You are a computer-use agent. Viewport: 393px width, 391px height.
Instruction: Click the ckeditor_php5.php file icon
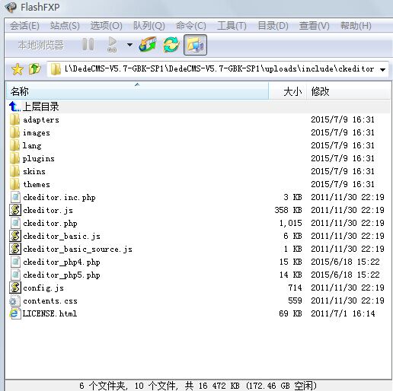pyautogui.click(x=15, y=275)
